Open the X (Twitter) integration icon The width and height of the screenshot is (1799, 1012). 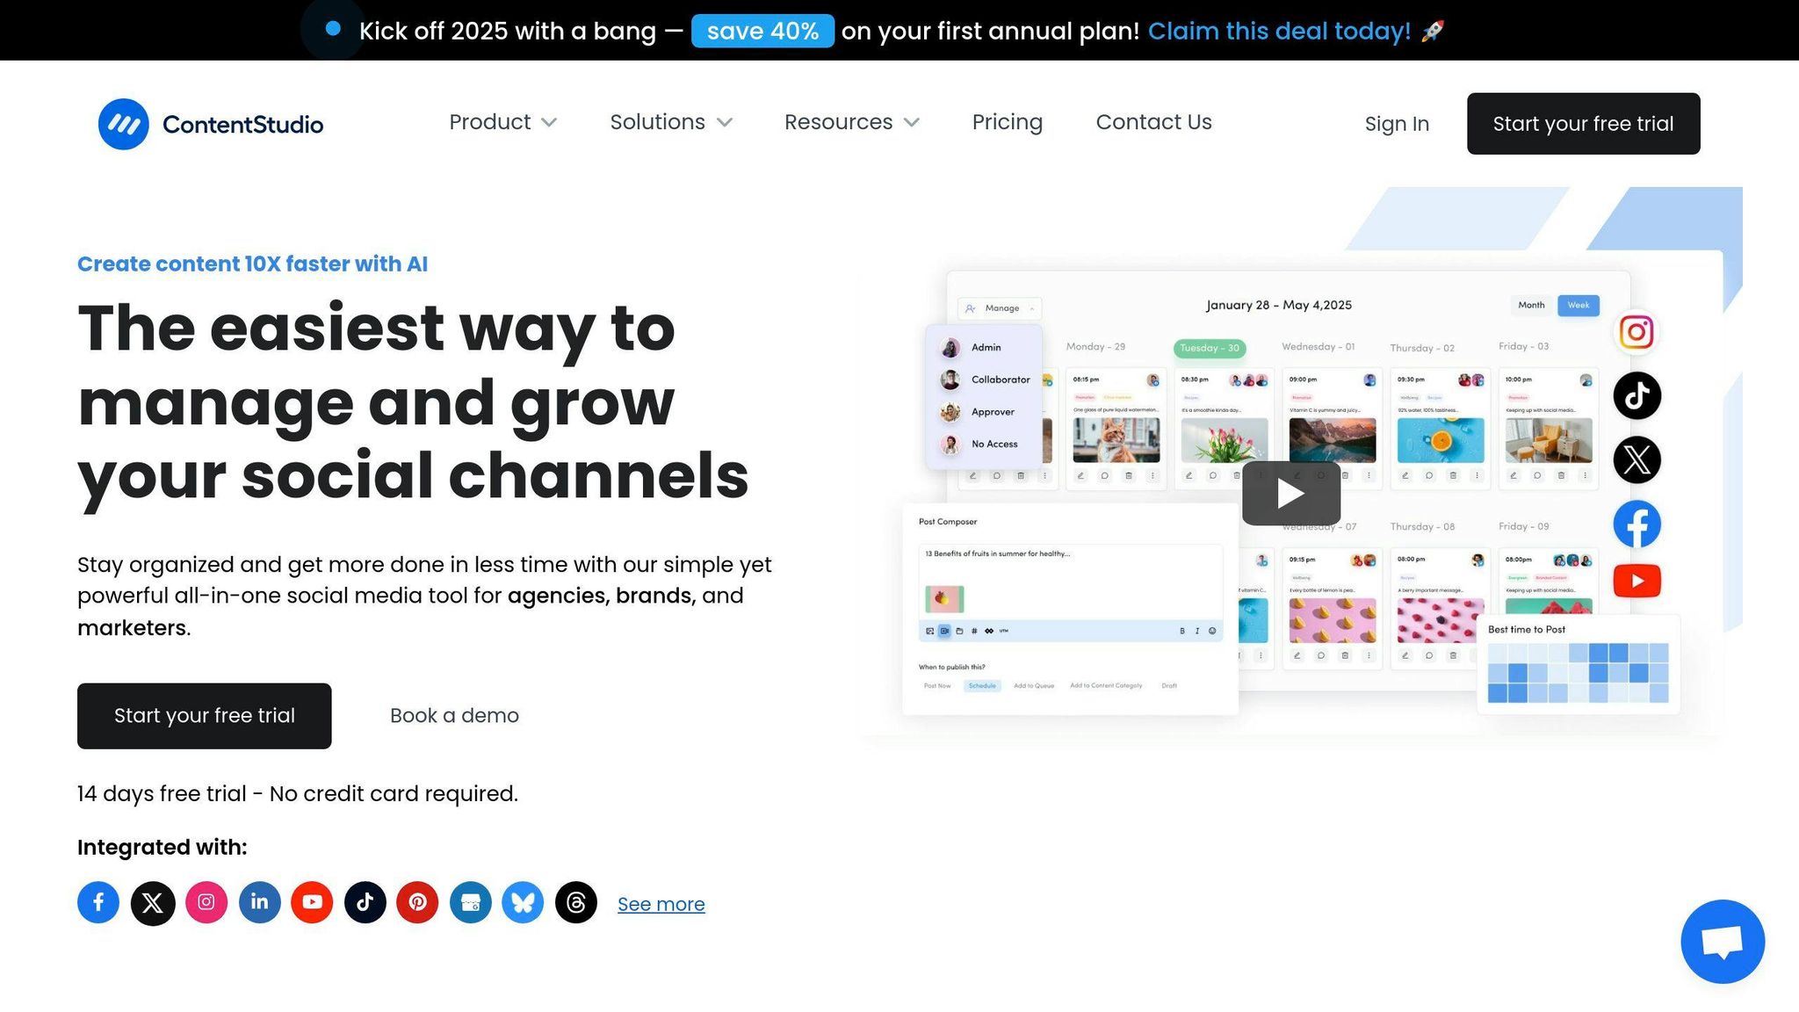[153, 902]
